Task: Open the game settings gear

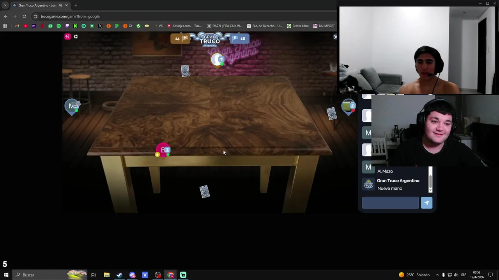Action: tap(76, 37)
